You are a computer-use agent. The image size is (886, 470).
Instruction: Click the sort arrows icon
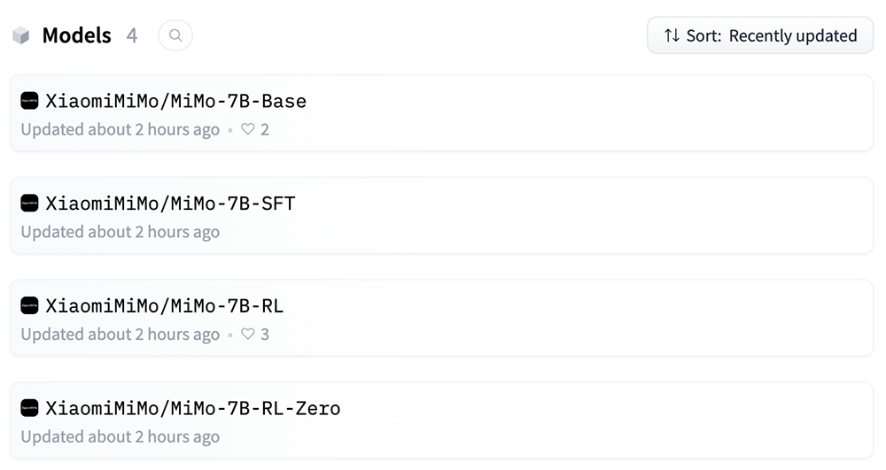coord(672,36)
